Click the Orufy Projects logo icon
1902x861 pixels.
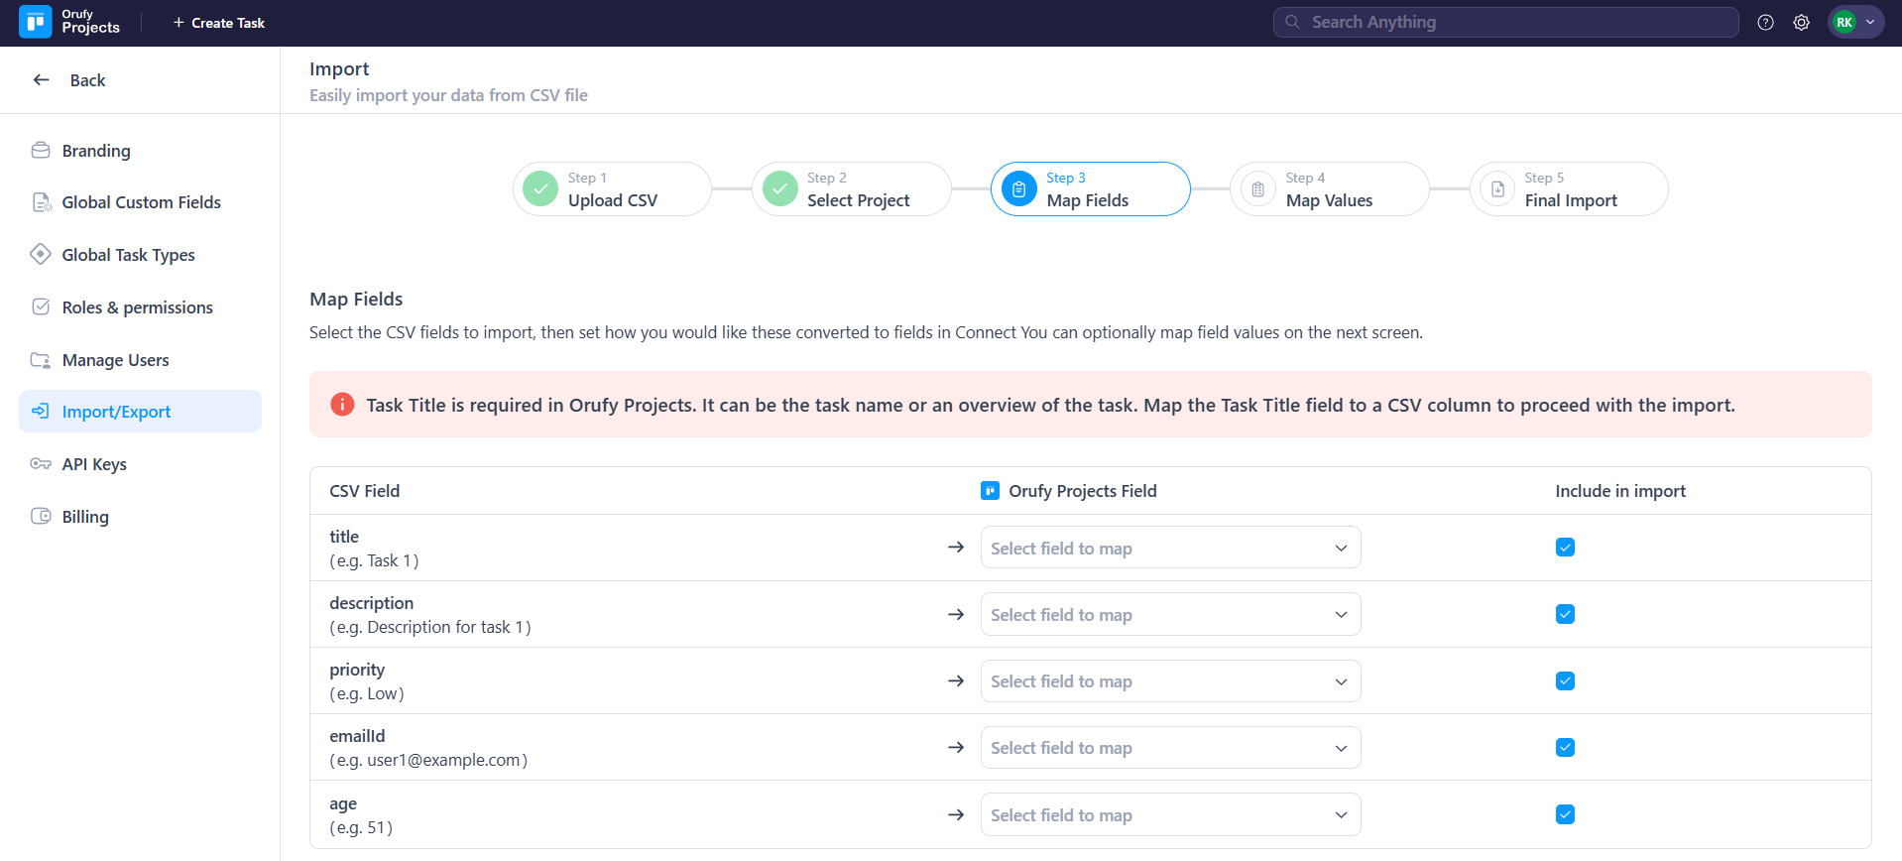tap(36, 22)
